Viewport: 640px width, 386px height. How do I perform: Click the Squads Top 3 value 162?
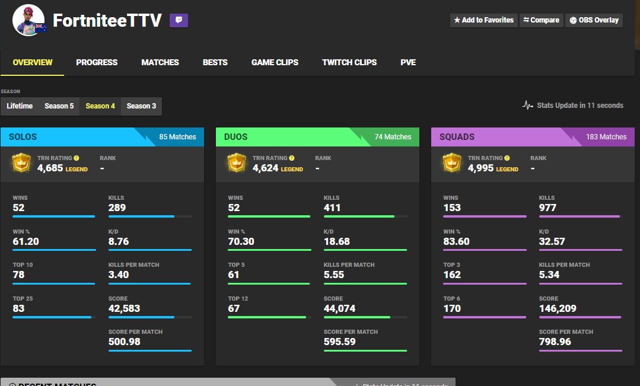[x=452, y=275]
